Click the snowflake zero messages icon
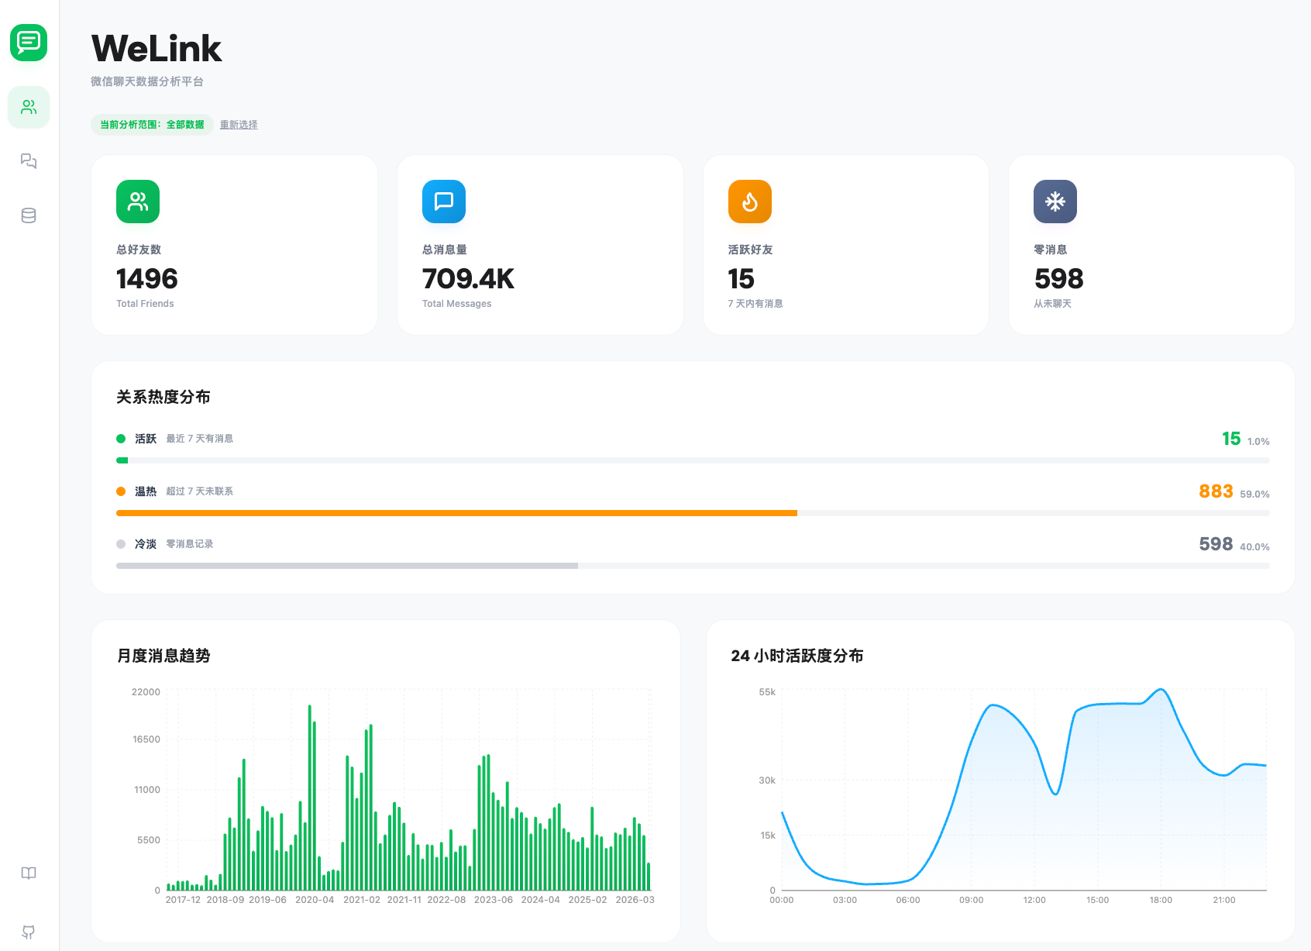The width and height of the screenshot is (1311, 951). 1055,202
